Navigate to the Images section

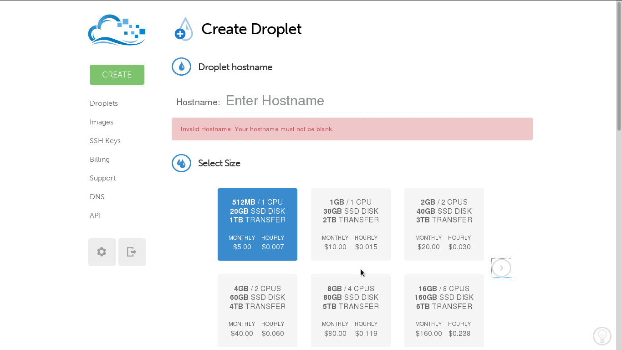tap(102, 122)
